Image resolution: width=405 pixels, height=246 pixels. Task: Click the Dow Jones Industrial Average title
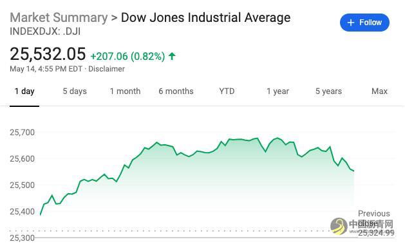tap(205, 17)
